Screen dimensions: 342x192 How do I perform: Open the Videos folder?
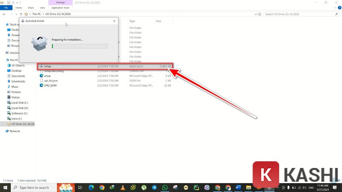pyautogui.click(x=15, y=97)
